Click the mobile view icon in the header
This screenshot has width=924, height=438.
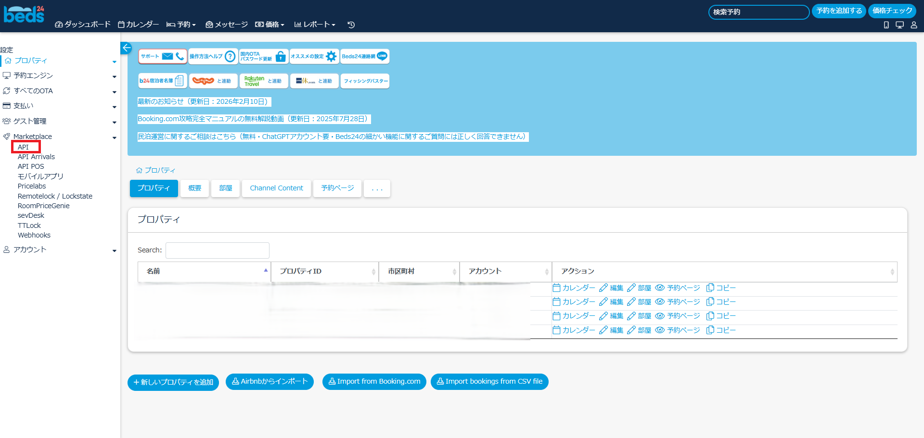coord(886,25)
